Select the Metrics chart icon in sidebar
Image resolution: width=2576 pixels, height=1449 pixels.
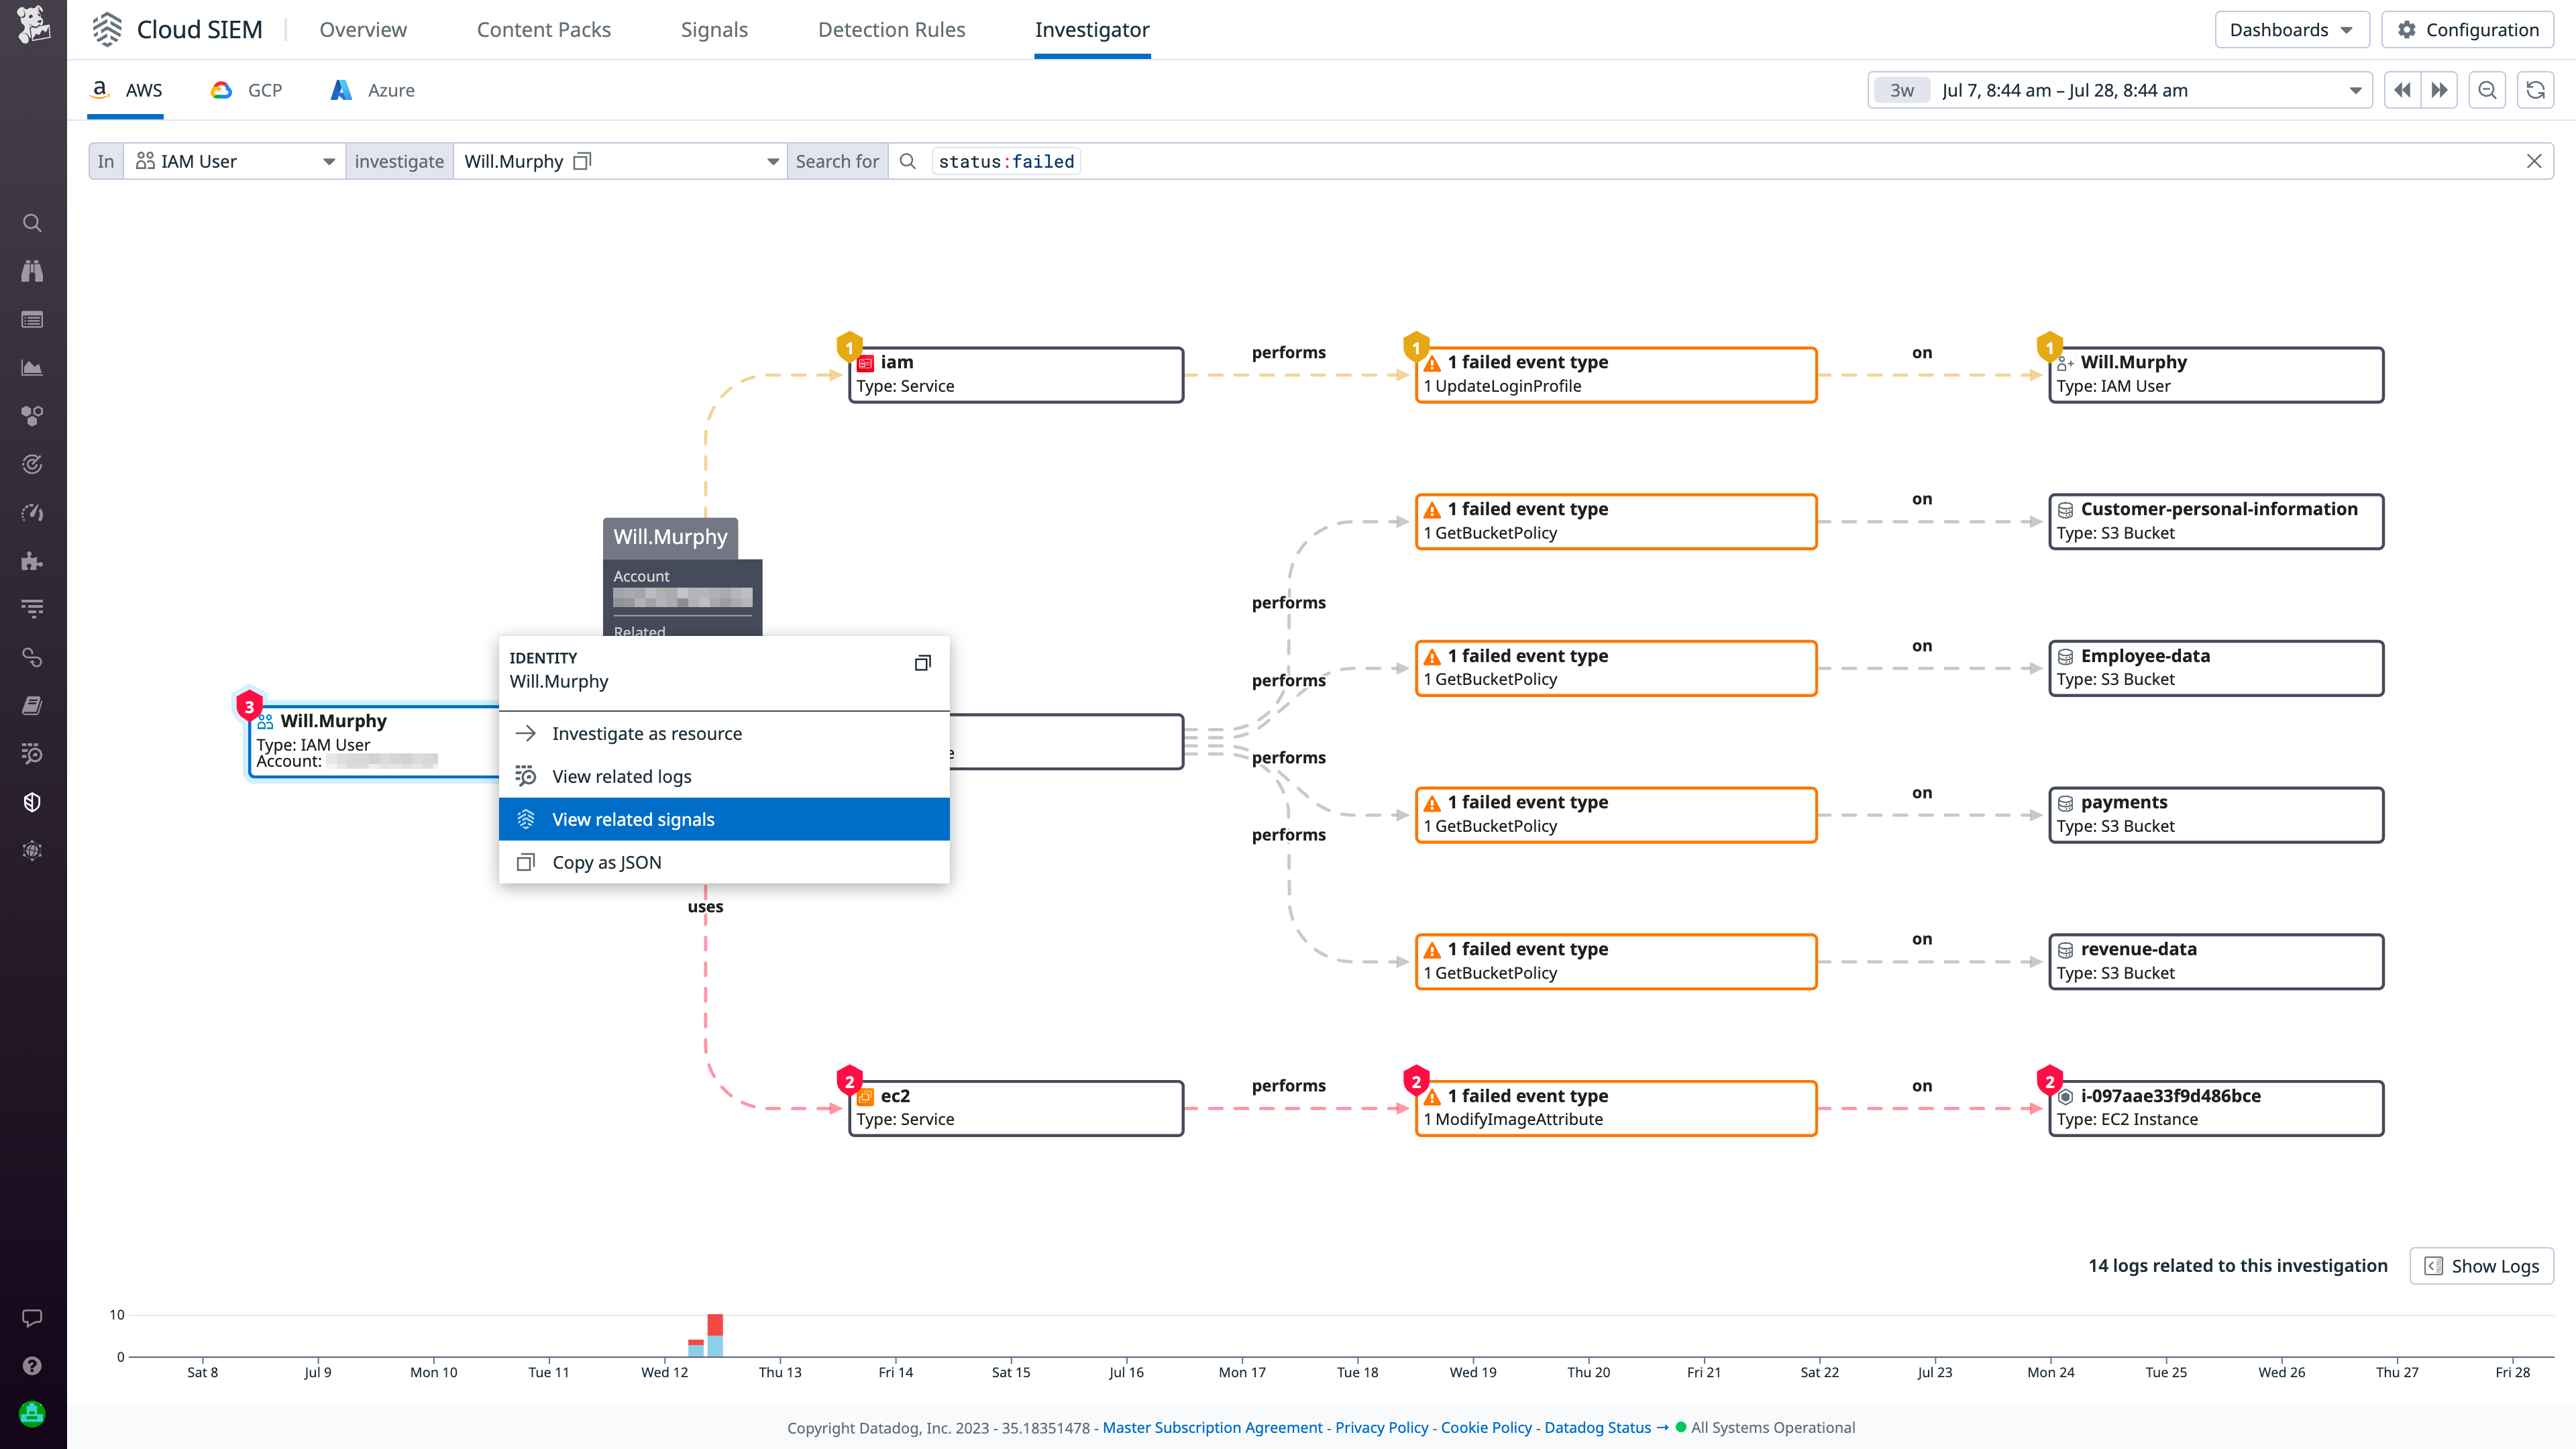click(33, 367)
